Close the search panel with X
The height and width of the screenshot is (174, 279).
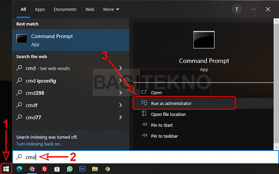(268, 9)
